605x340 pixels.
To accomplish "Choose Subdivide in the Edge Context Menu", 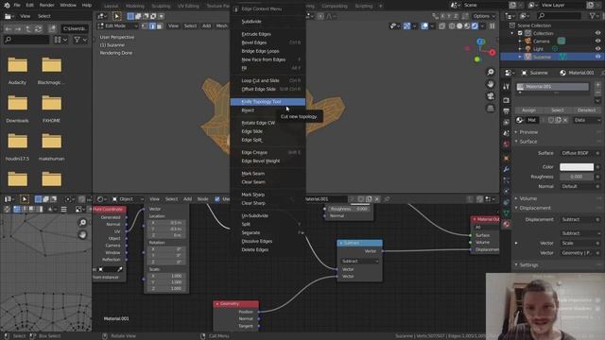I will [x=268, y=22].
